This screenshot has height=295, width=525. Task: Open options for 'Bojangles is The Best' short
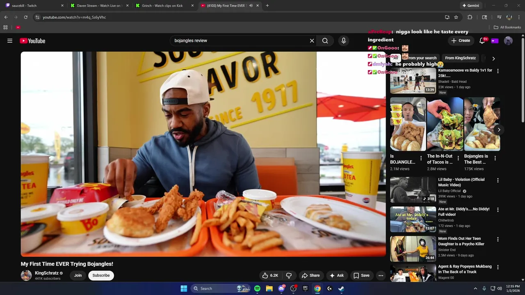pyautogui.click(x=495, y=158)
